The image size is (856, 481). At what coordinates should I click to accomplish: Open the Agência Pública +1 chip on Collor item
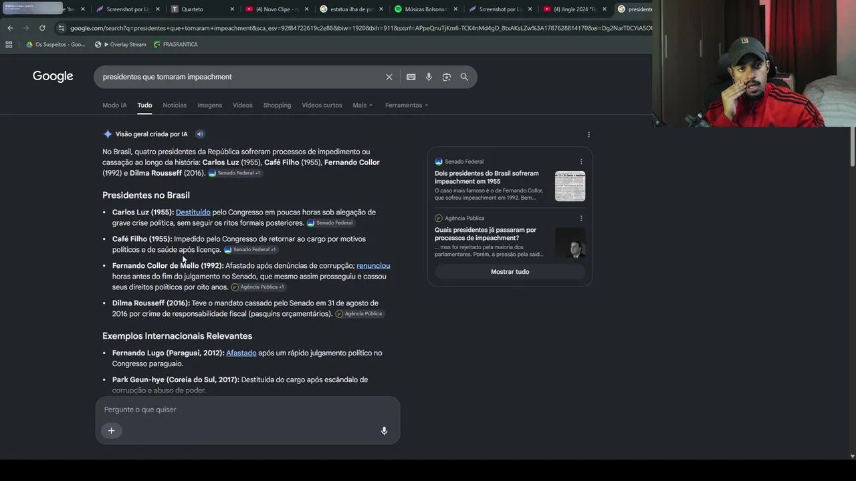(x=258, y=287)
